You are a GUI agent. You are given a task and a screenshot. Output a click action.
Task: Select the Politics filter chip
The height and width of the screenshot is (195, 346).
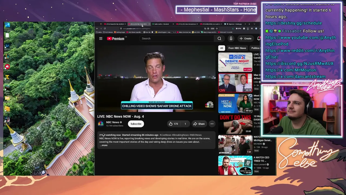pyautogui.click(x=255, y=48)
